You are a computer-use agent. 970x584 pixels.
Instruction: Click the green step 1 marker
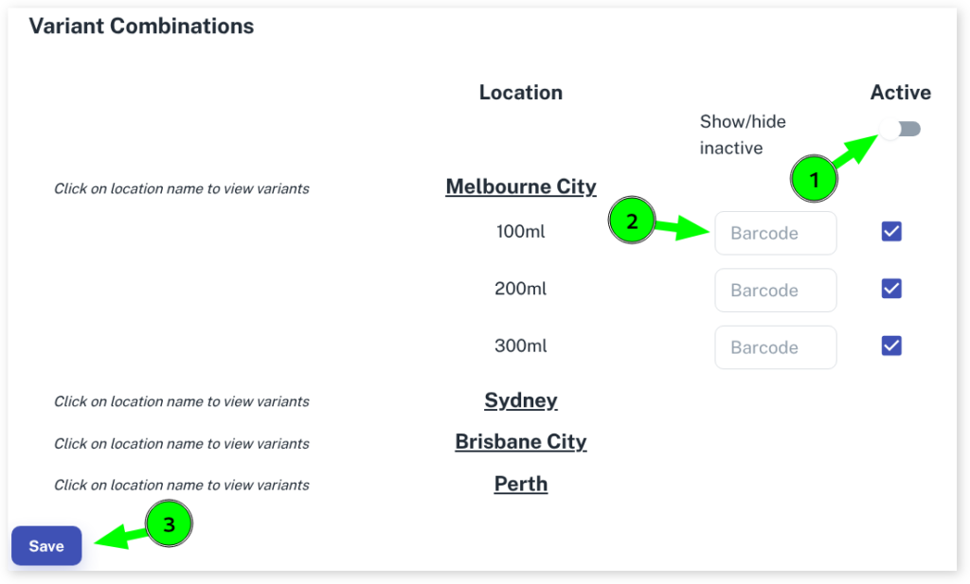815,178
